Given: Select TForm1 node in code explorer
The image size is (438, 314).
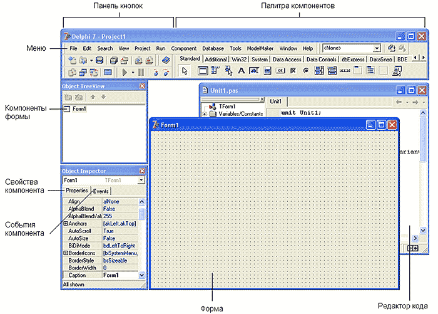Looking at the screenshot, I should click(227, 107).
